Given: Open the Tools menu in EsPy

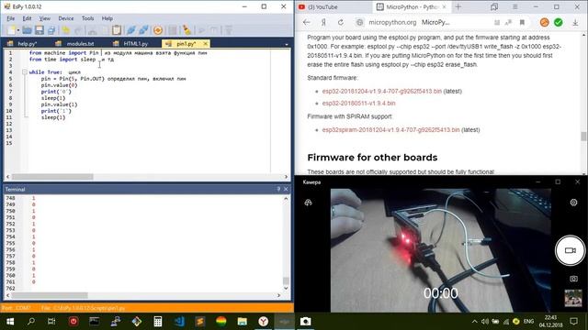Looking at the screenshot, I should 88,18.
